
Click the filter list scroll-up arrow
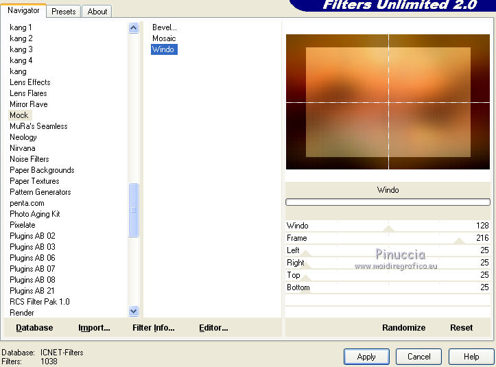pyautogui.click(x=134, y=28)
